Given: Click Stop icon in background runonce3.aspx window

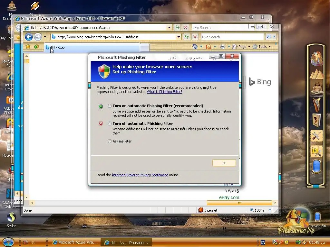Looking at the screenshot, I should pos(186,28).
